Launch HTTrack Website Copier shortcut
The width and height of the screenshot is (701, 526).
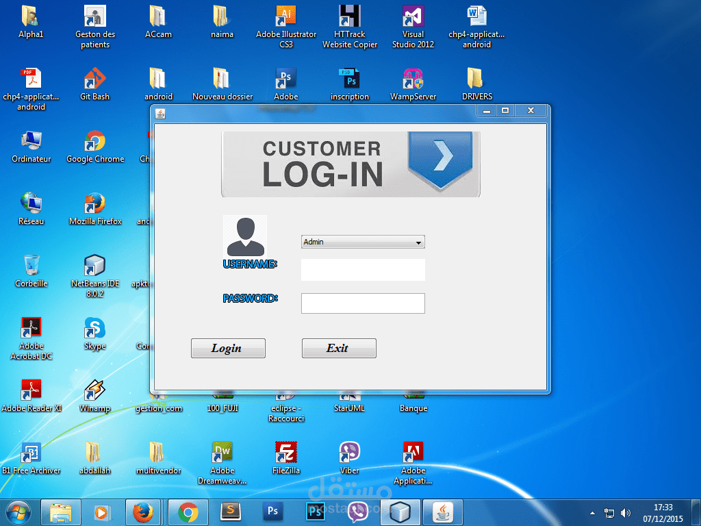pos(350,27)
